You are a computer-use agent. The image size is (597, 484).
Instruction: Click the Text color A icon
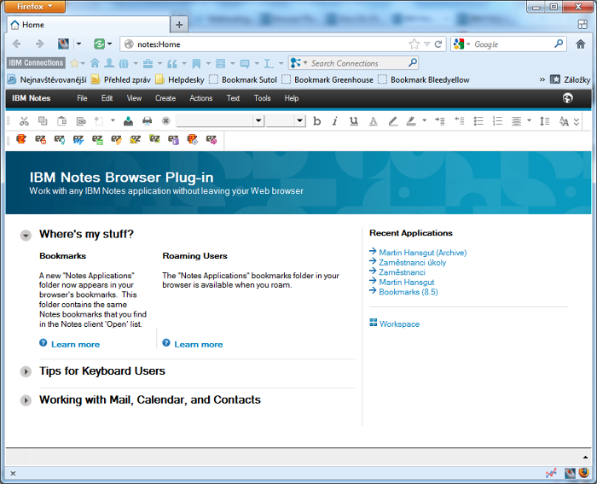click(x=374, y=121)
